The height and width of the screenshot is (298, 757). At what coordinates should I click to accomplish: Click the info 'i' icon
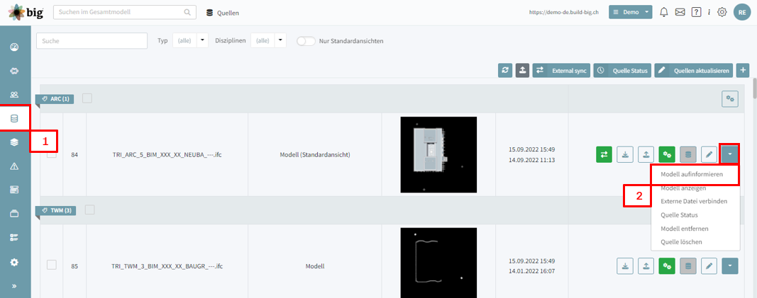pyautogui.click(x=709, y=13)
